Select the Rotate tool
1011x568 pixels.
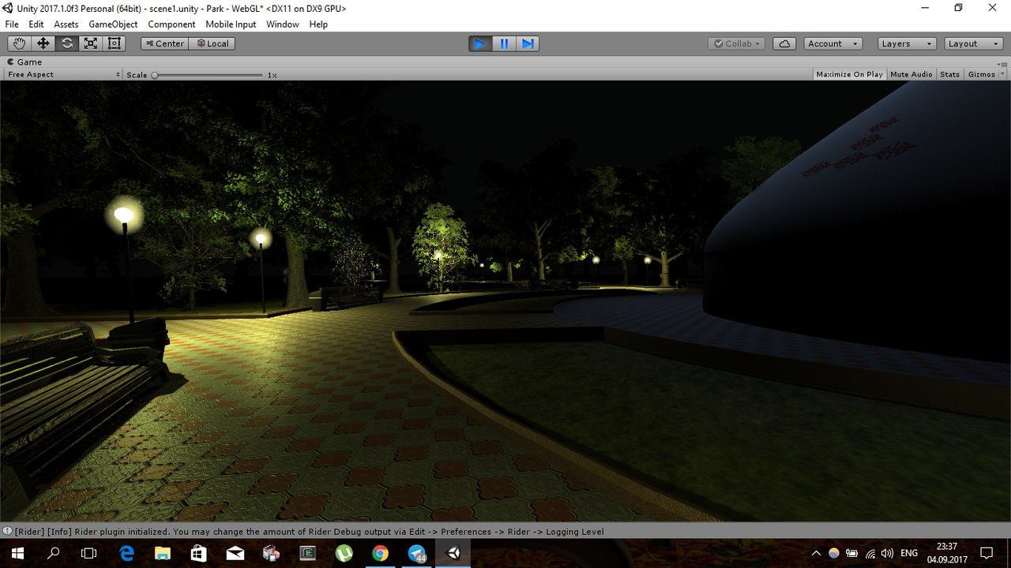[x=67, y=43]
